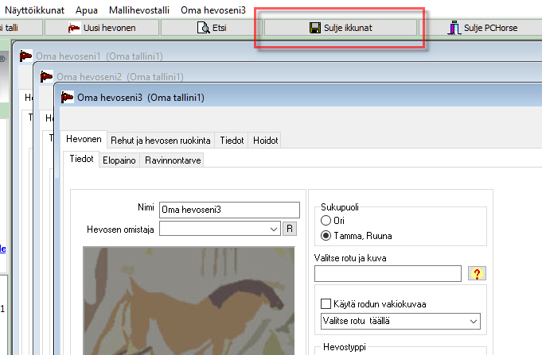Select the Ori radio button
The image size is (542, 355).
tap(325, 220)
